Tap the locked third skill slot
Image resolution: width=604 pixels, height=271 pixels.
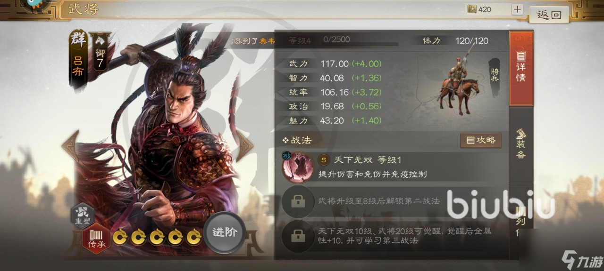(298, 236)
